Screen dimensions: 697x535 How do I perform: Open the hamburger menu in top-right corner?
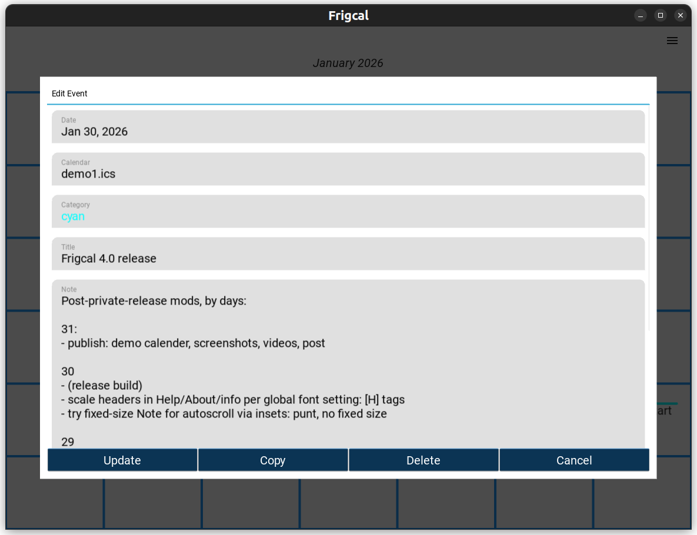point(672,41)
